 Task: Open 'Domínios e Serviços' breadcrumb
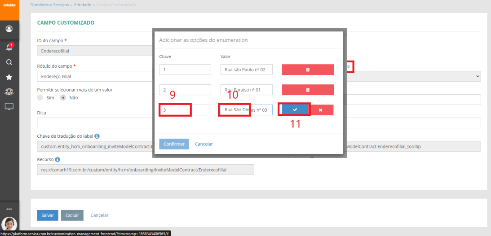(49, 5)
